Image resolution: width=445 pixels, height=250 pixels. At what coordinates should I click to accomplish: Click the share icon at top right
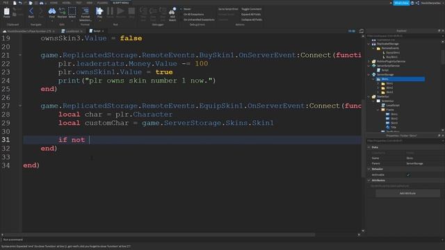pos(417,3)
